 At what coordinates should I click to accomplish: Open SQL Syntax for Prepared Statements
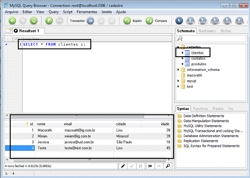(x=211, y=146)
